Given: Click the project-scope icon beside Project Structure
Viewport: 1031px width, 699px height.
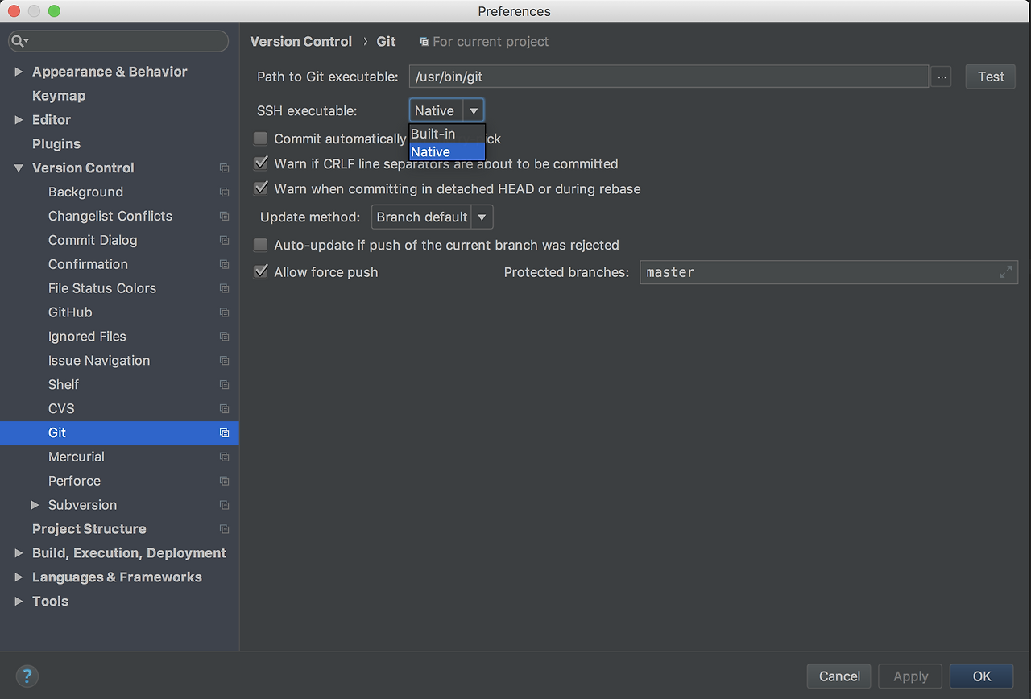Looking at the screenshot, I should click(x=224, y=530).
